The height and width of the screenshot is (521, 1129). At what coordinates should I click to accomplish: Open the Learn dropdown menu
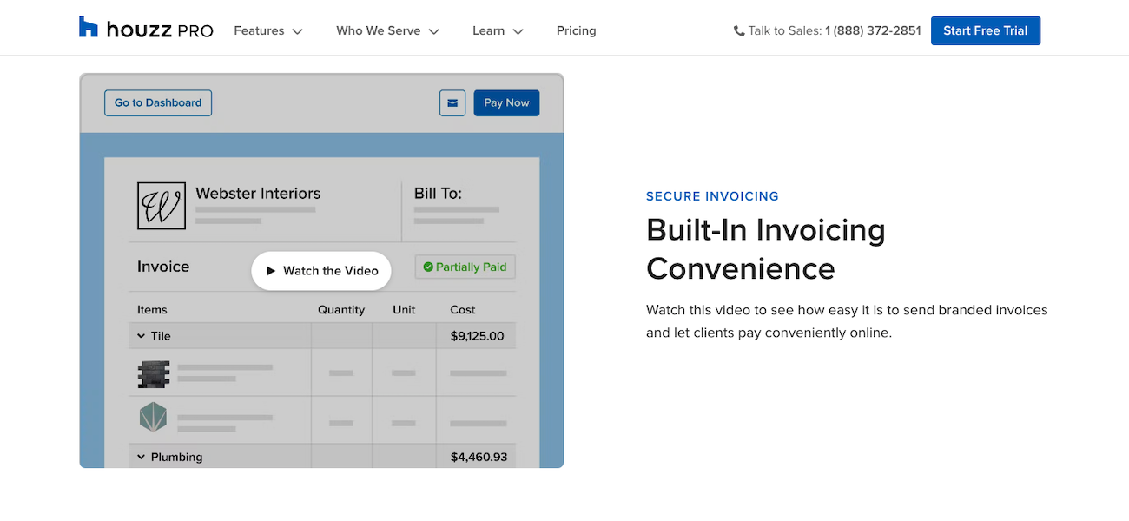[x=498, y=30]
